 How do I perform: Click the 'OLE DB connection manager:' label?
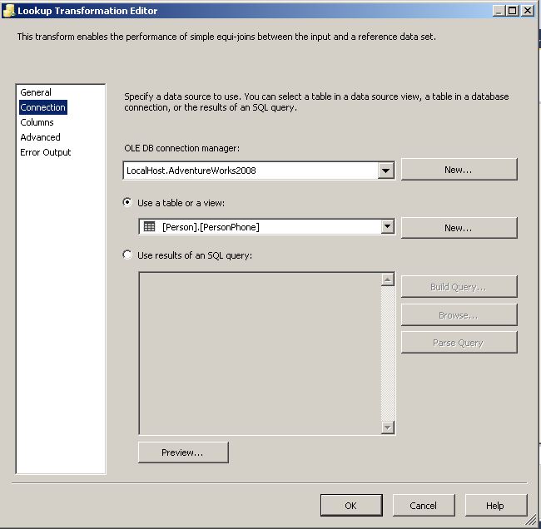(181, 148)
